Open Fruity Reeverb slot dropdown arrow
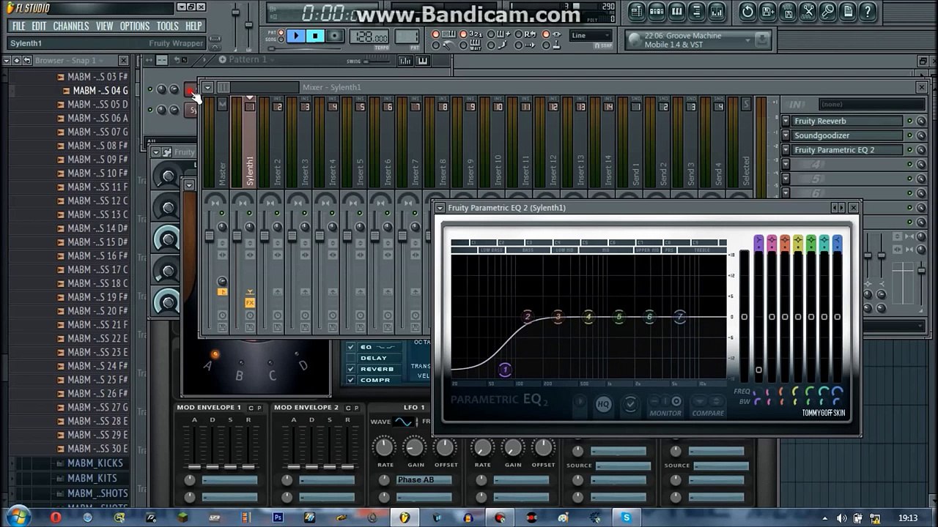Screen dimensions: 938x527 [x=786, y=121]
